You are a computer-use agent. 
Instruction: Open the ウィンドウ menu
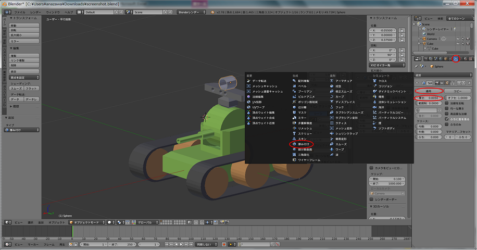[53, 11]
